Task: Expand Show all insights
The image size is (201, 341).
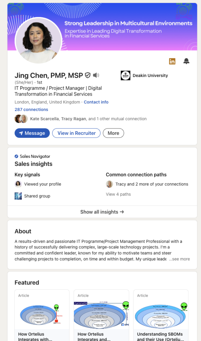Action: click(102, 212)
